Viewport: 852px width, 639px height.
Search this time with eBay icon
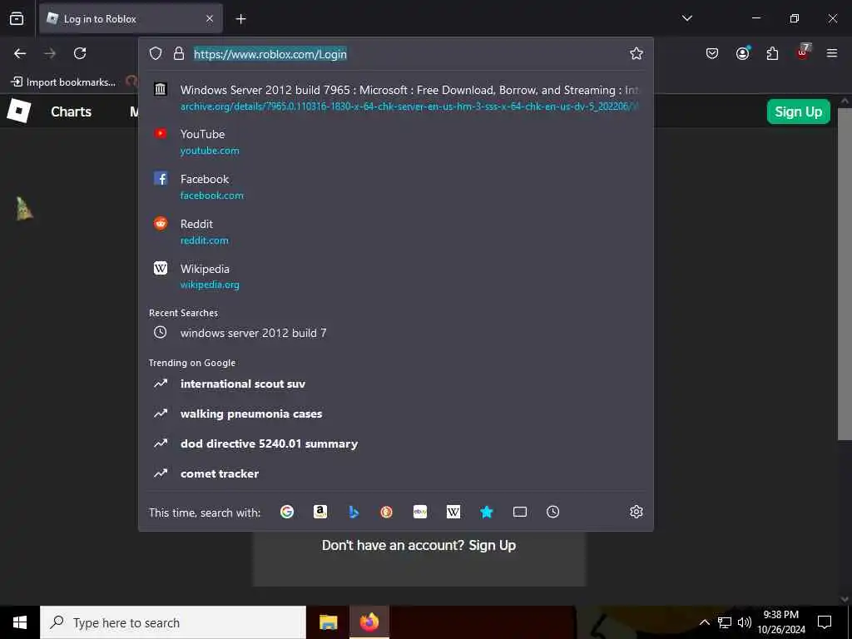point(420,512)
